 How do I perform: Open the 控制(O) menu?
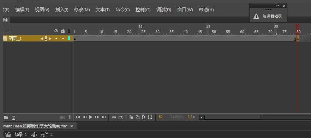pos(143,10)
